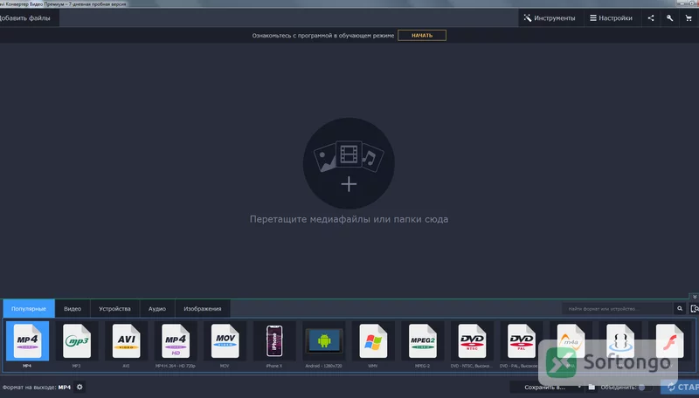Click the НАЧАТЬ tutorial button
Image resolution: width=699 pixels, height=398 pixels.
click(422, 35)
